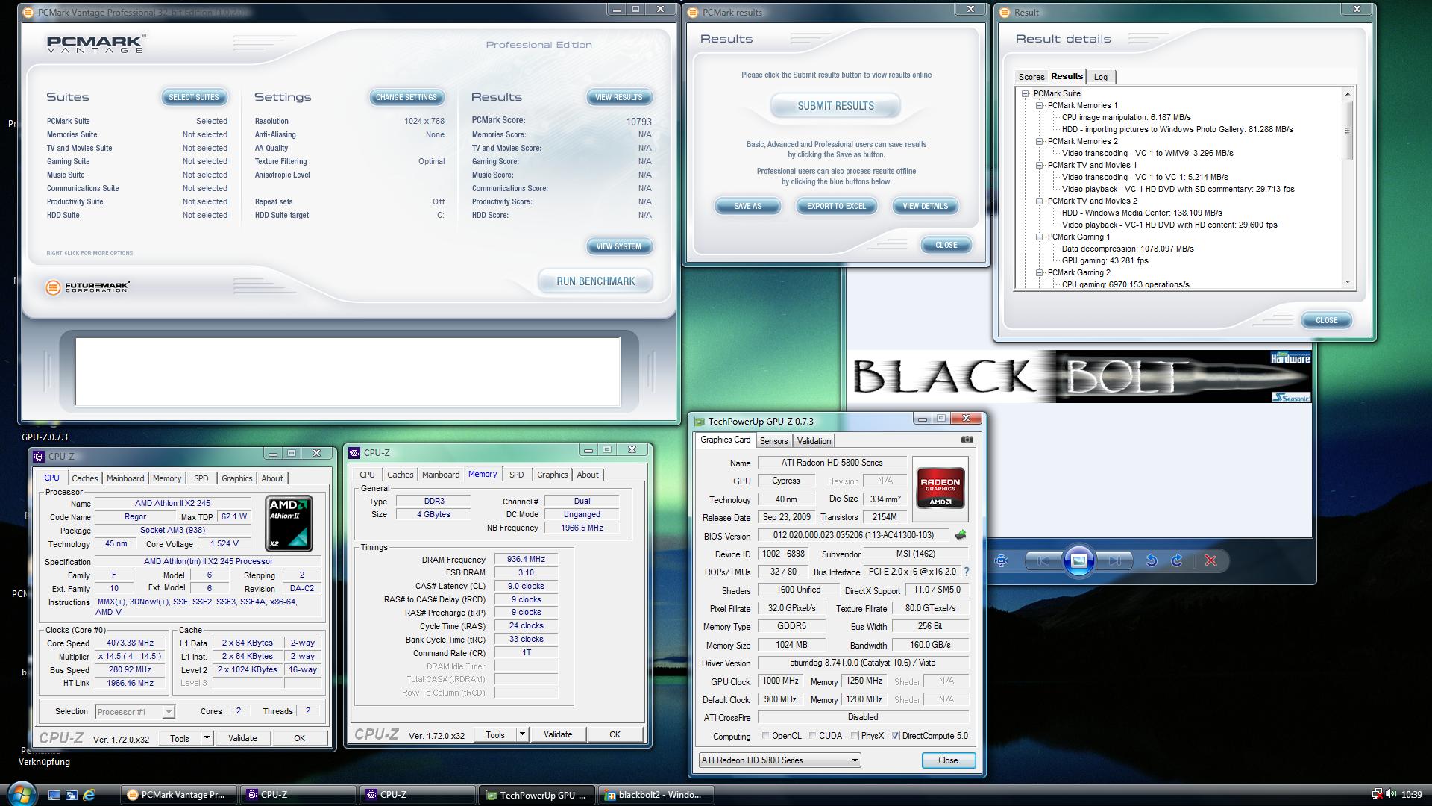Click CHANGE SETTINGS button in PCMark

click(x=406, y=97)
